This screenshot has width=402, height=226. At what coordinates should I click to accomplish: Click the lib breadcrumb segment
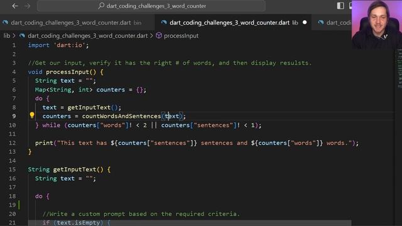[x=7, y=36]
